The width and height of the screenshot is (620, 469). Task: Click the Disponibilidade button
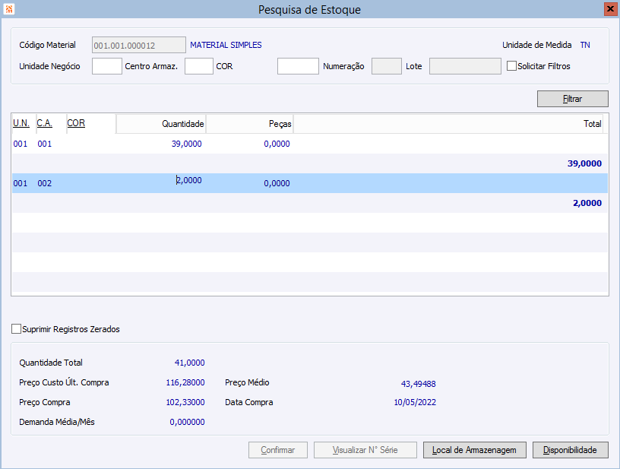[571, 450]
